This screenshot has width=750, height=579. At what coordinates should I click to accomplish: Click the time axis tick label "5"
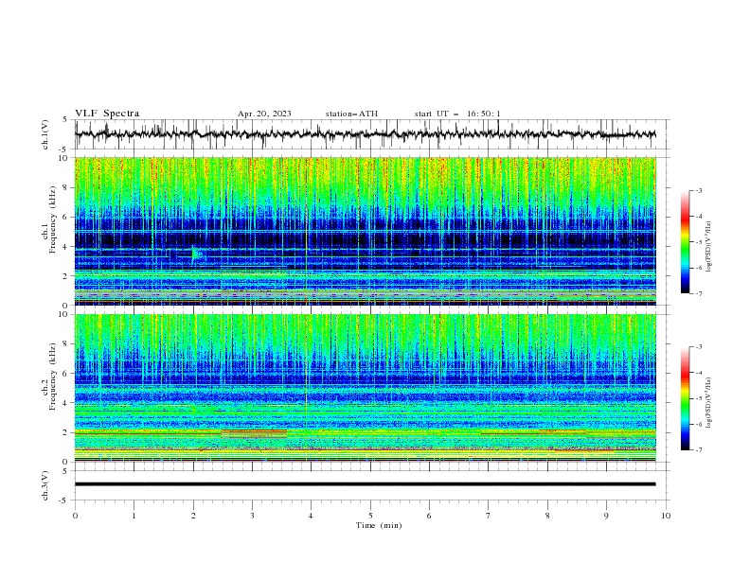point(370,516)
